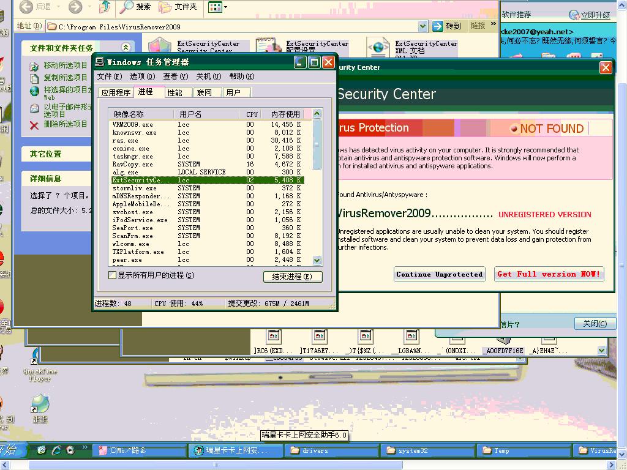
Task: Select the VRM2009.exe process row
Action: [207, 124]
